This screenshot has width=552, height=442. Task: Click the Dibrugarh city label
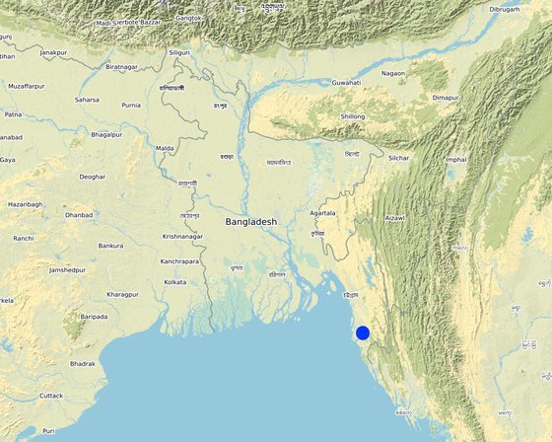[x=505, y=10]
